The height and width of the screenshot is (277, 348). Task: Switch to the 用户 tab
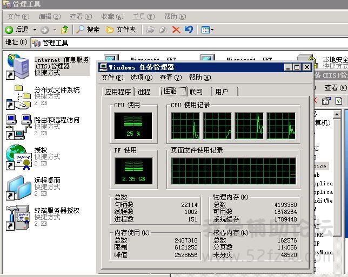[222, 92]
